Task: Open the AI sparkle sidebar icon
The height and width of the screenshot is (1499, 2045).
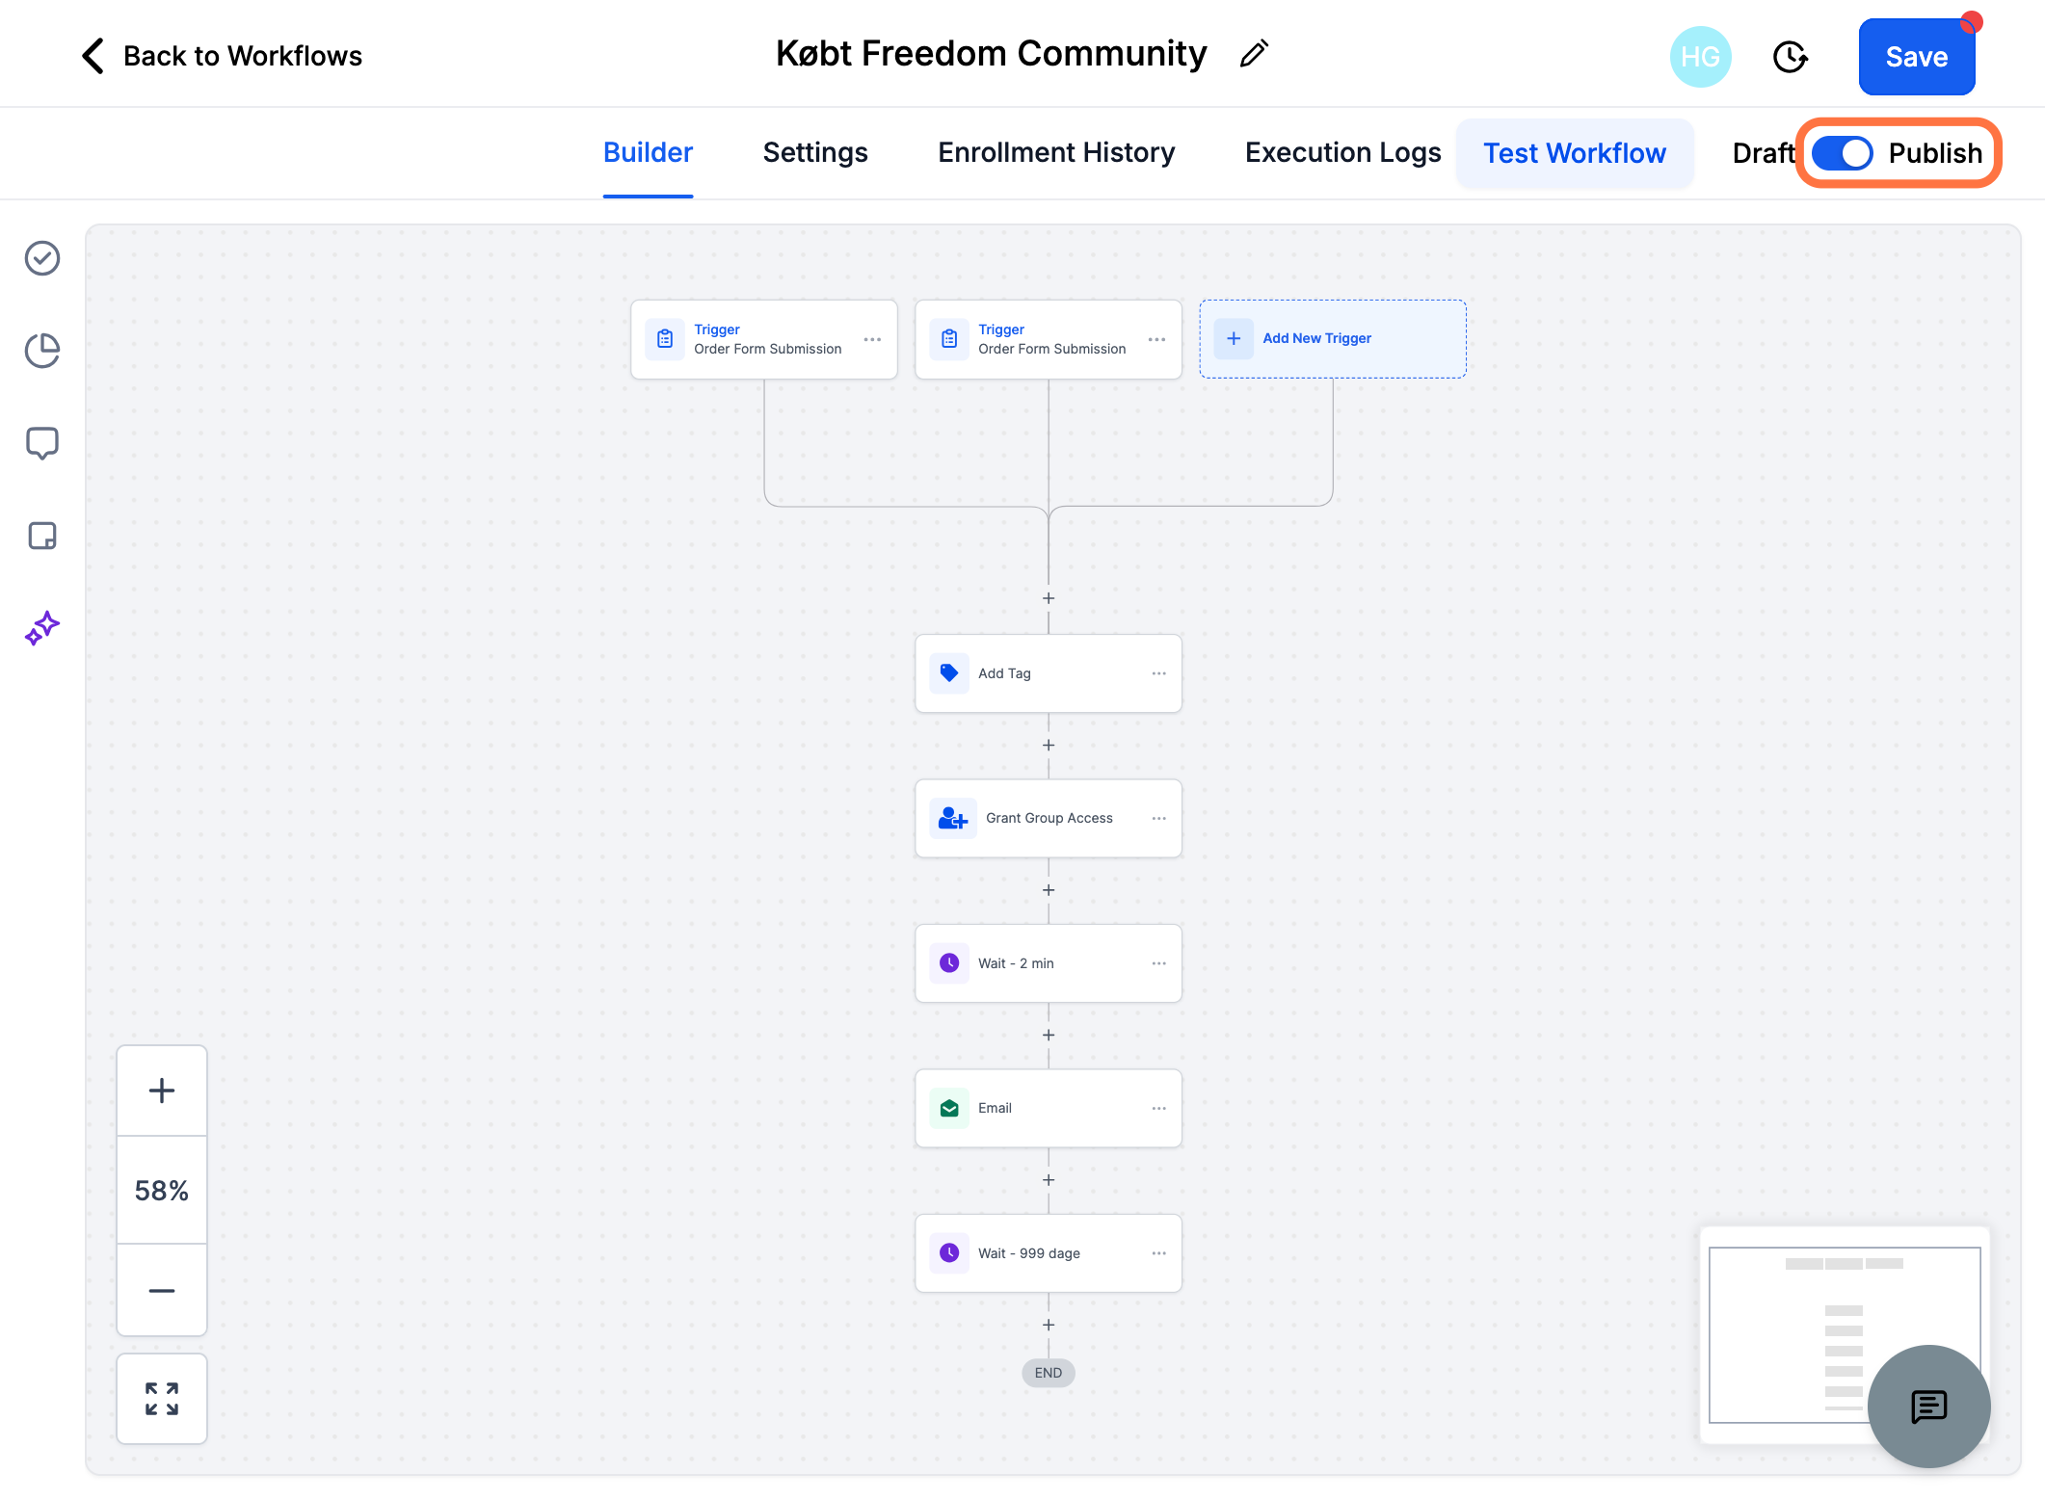Action: click(42, 628)
